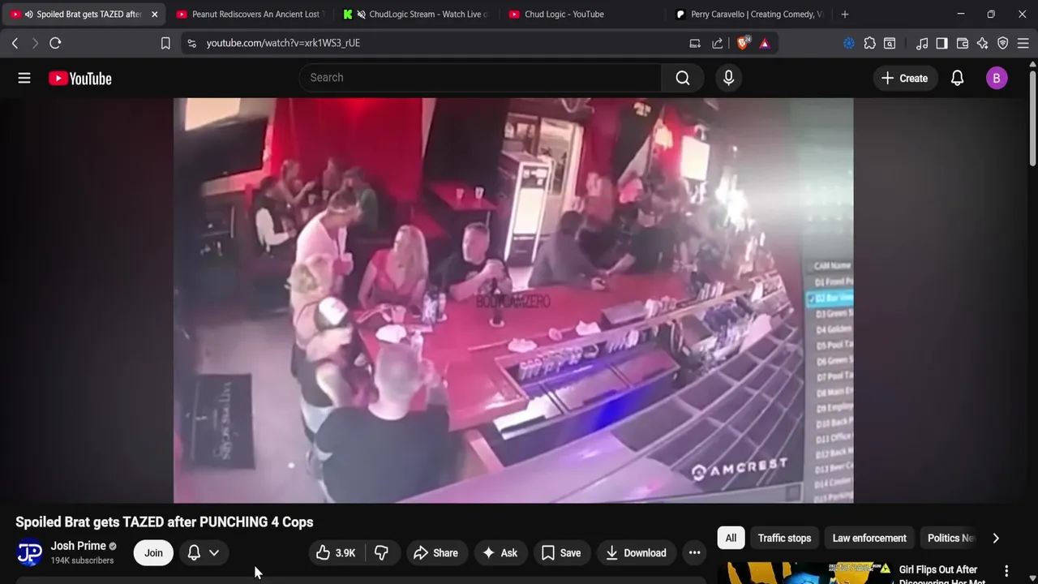The image size is (1038, 584).
Task: Save the video to a playlist
Action: pos(561,553)
